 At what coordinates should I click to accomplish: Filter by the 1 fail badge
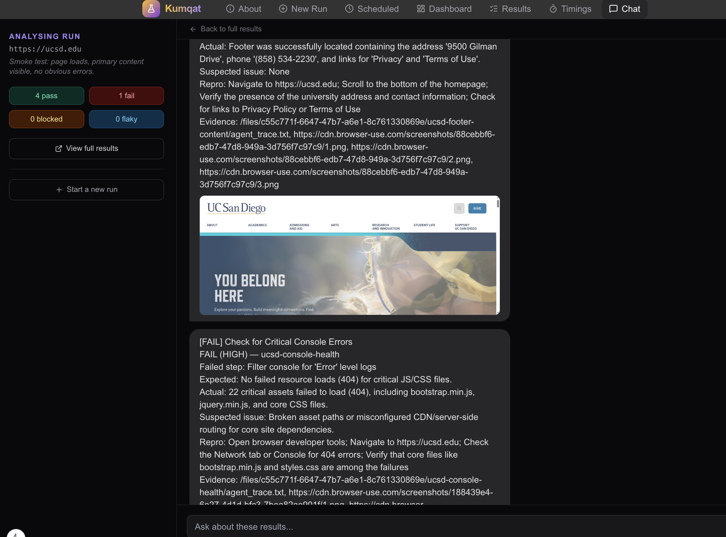[x=126, y=96]
